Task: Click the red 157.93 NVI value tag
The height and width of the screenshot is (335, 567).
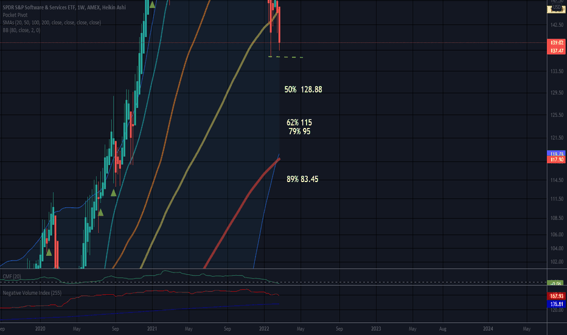Action: pyautogui.click(x=557, y=296)
